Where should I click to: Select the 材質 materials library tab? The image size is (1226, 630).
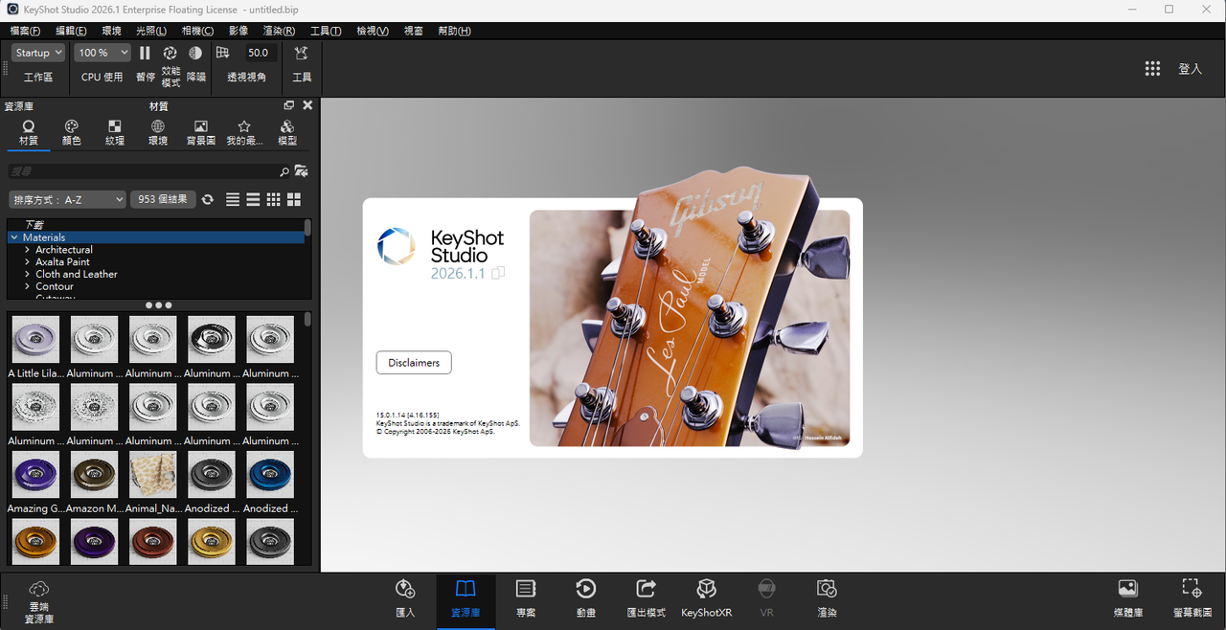tap(29, 133)
